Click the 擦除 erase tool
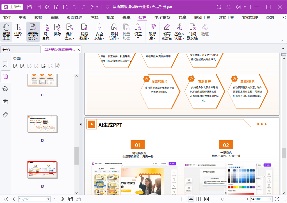Screen dimensions: 287x203 (x=58, y=30)
